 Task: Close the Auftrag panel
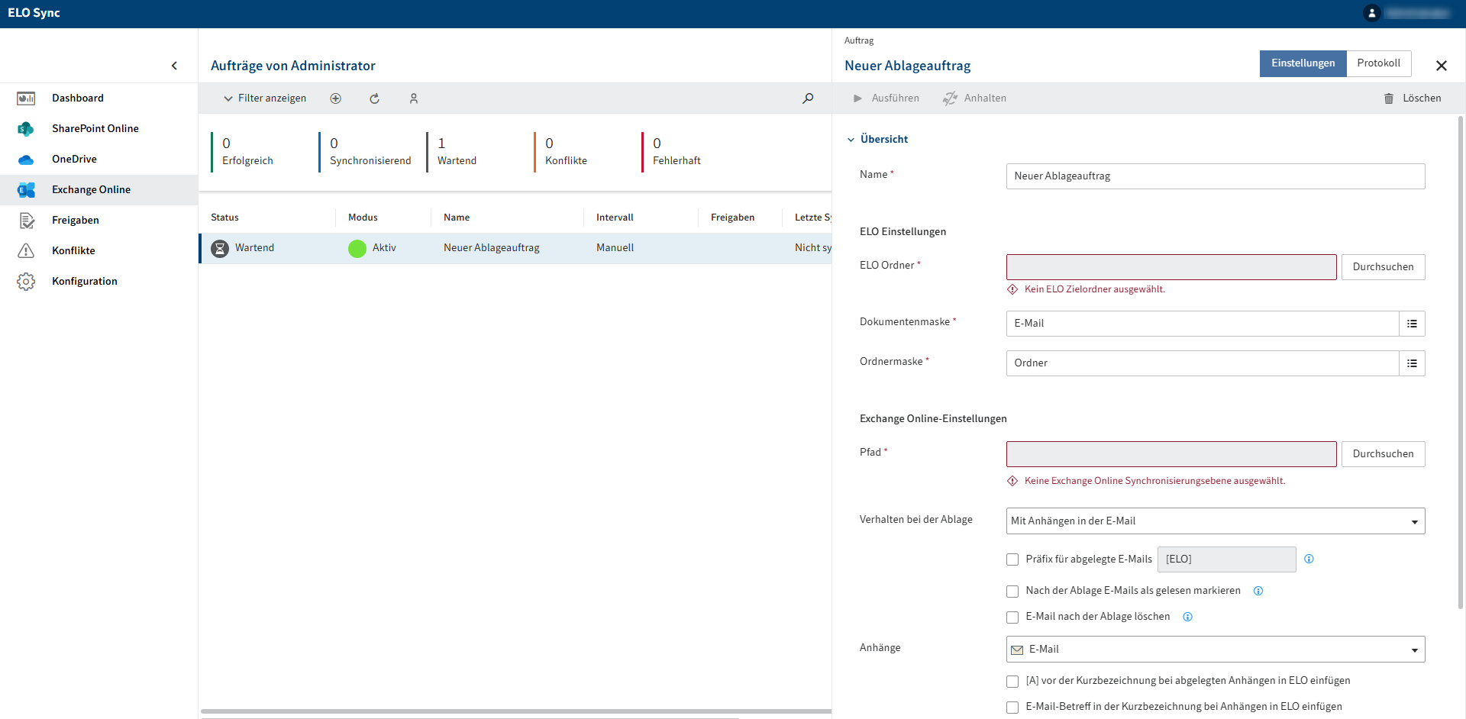[1442, 66]
